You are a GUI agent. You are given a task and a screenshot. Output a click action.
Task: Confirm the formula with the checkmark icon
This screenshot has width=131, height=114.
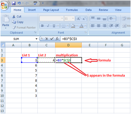pos(52,39)
